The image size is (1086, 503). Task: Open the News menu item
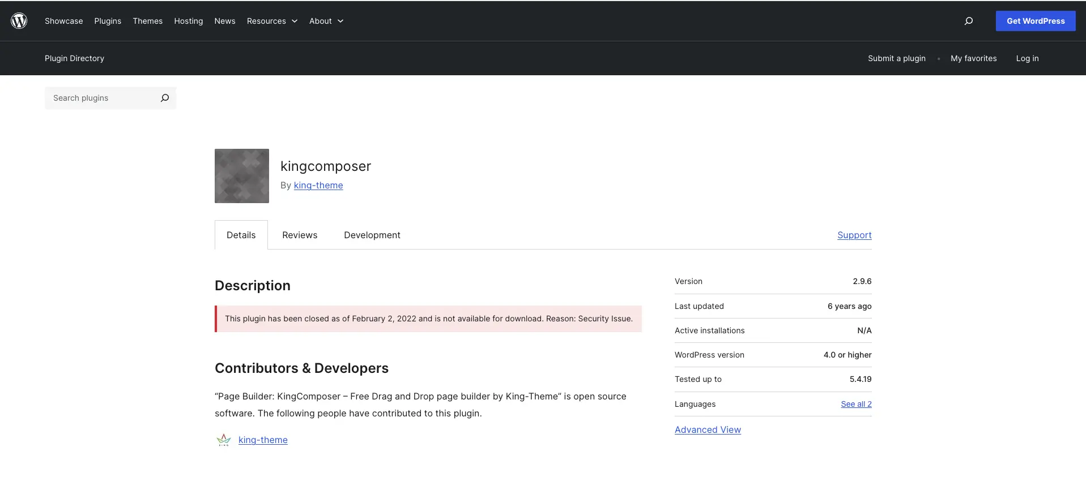point(225,21)
